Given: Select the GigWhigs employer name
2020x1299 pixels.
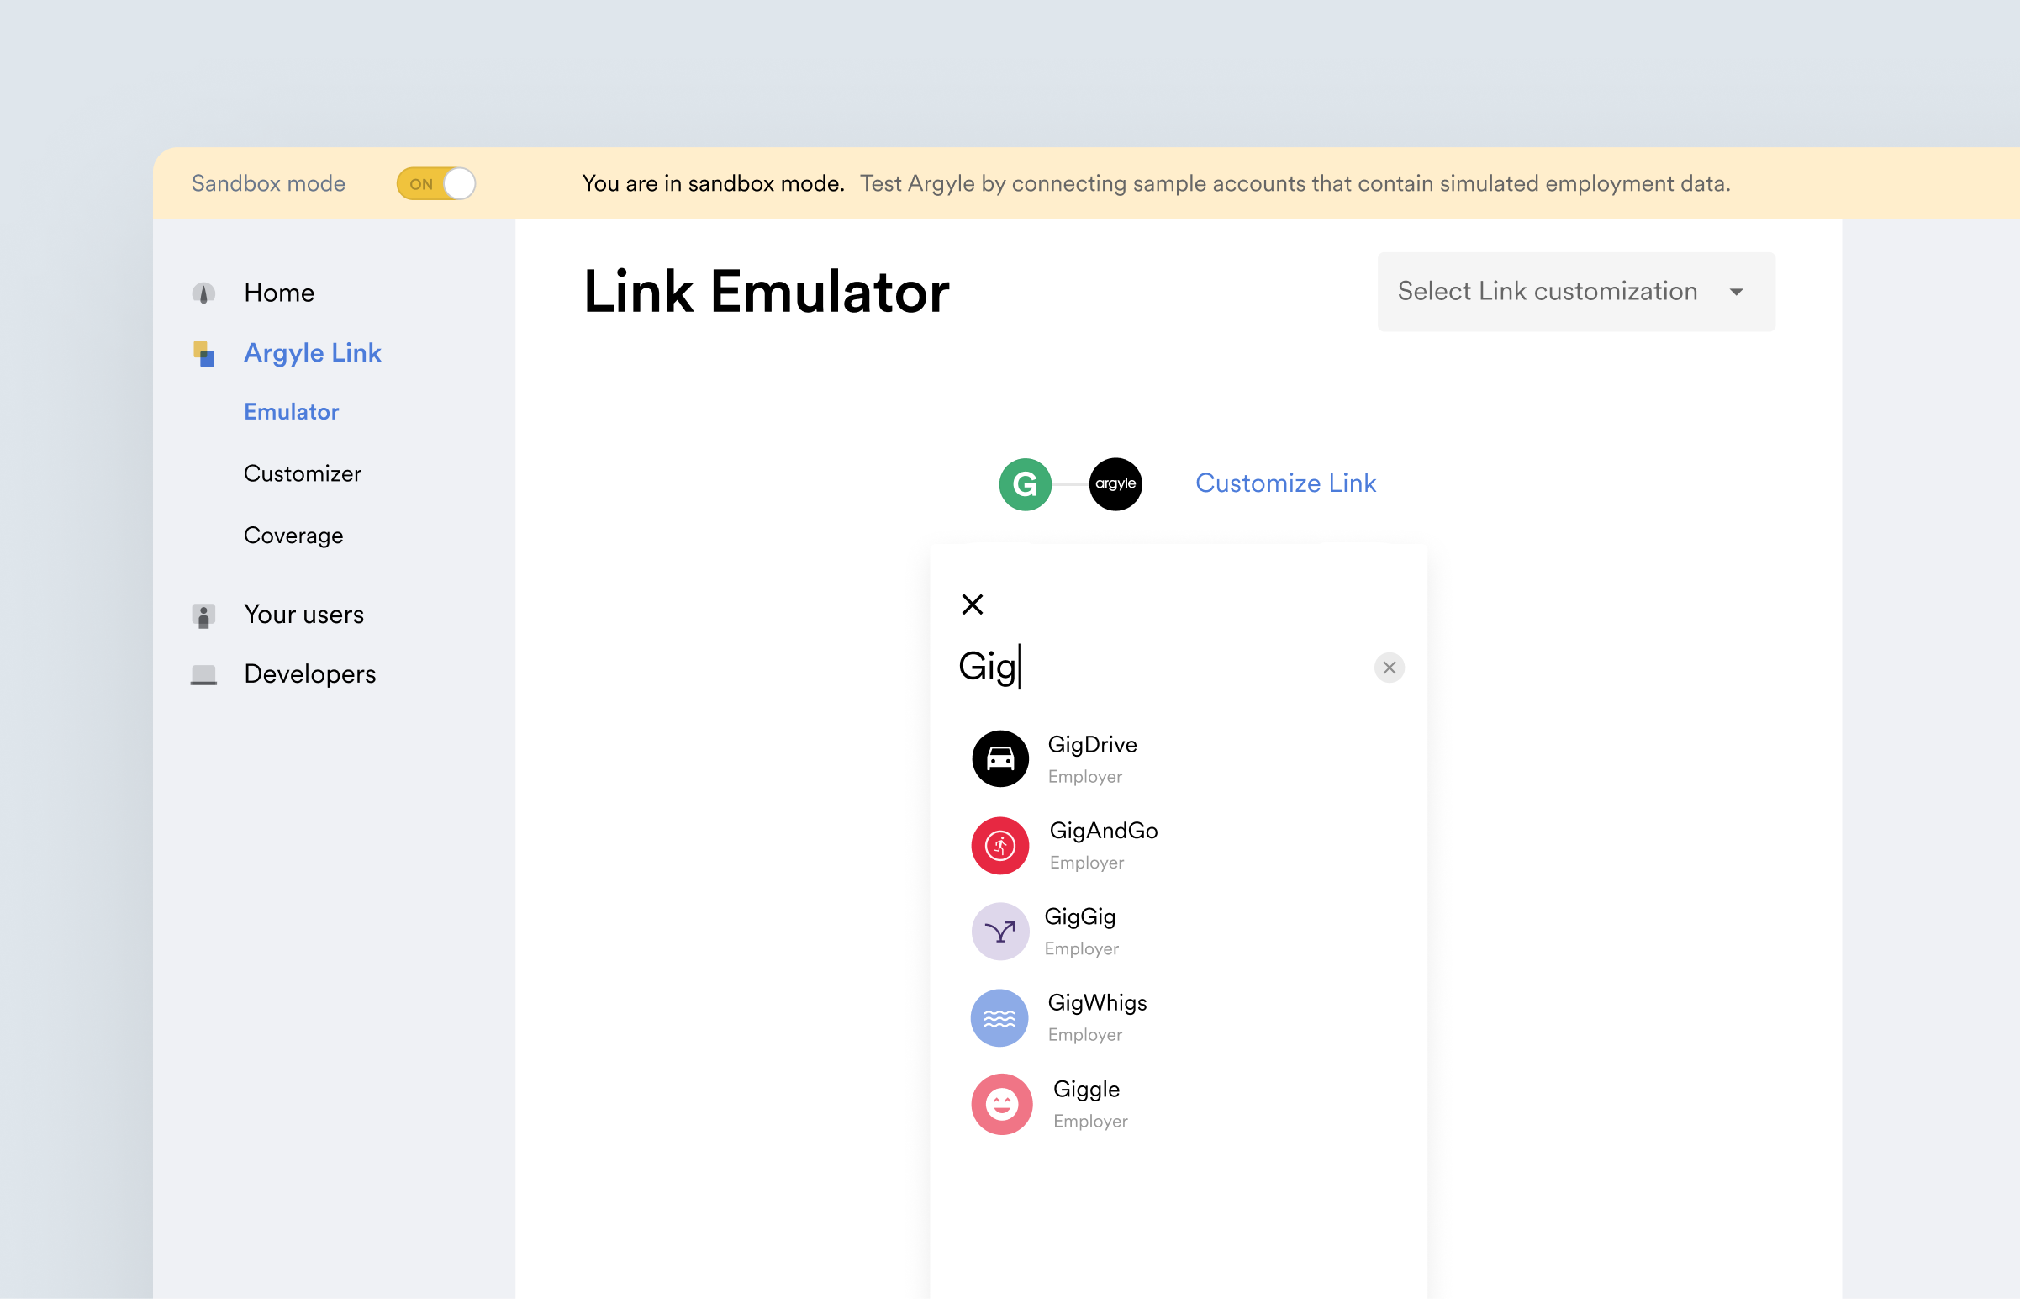Looking at the screenshot, I should (1097, 1002).
